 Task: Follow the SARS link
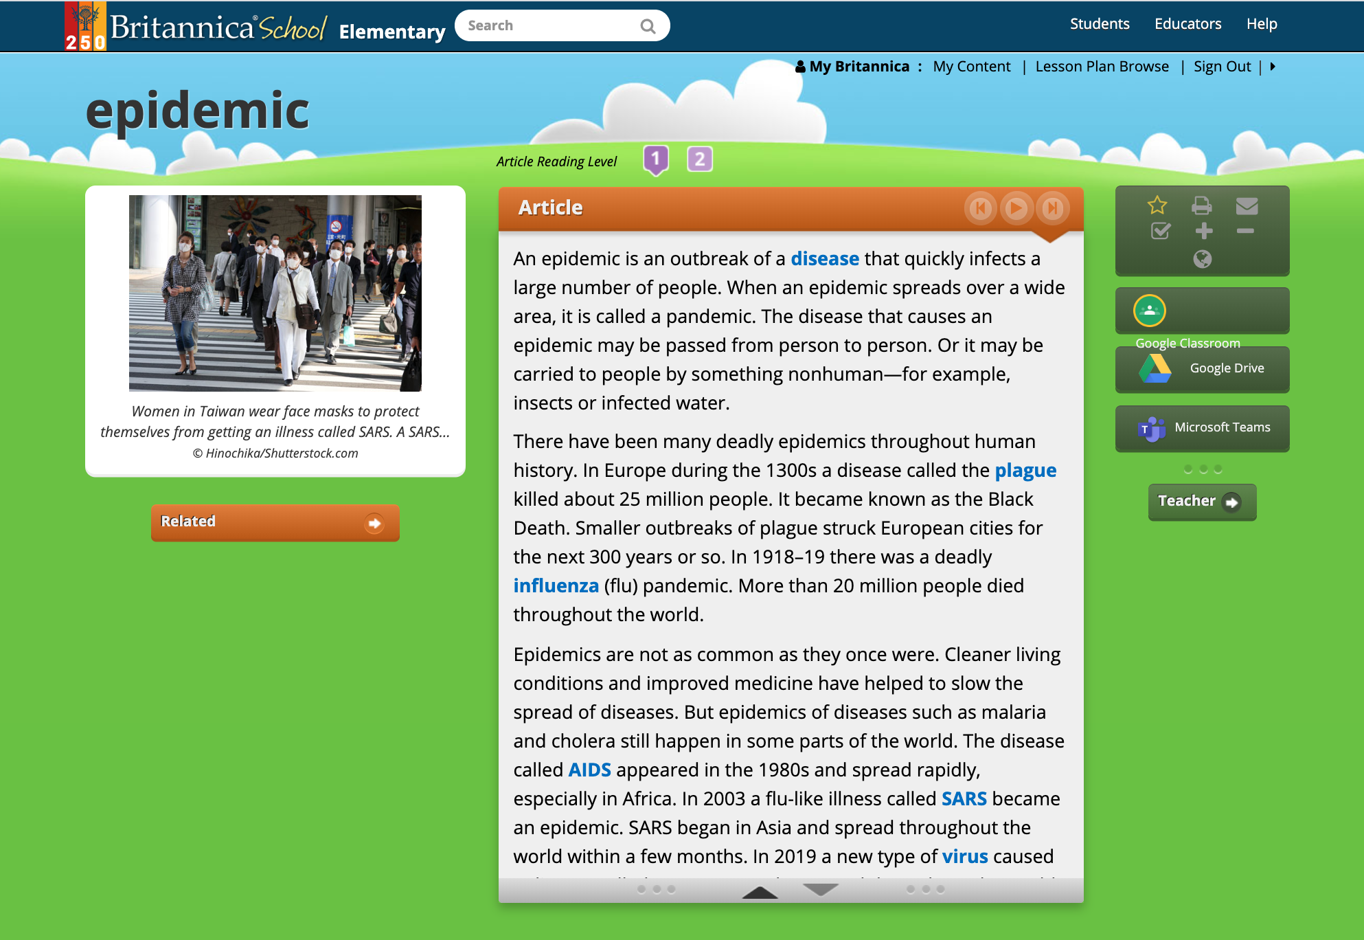964,798
